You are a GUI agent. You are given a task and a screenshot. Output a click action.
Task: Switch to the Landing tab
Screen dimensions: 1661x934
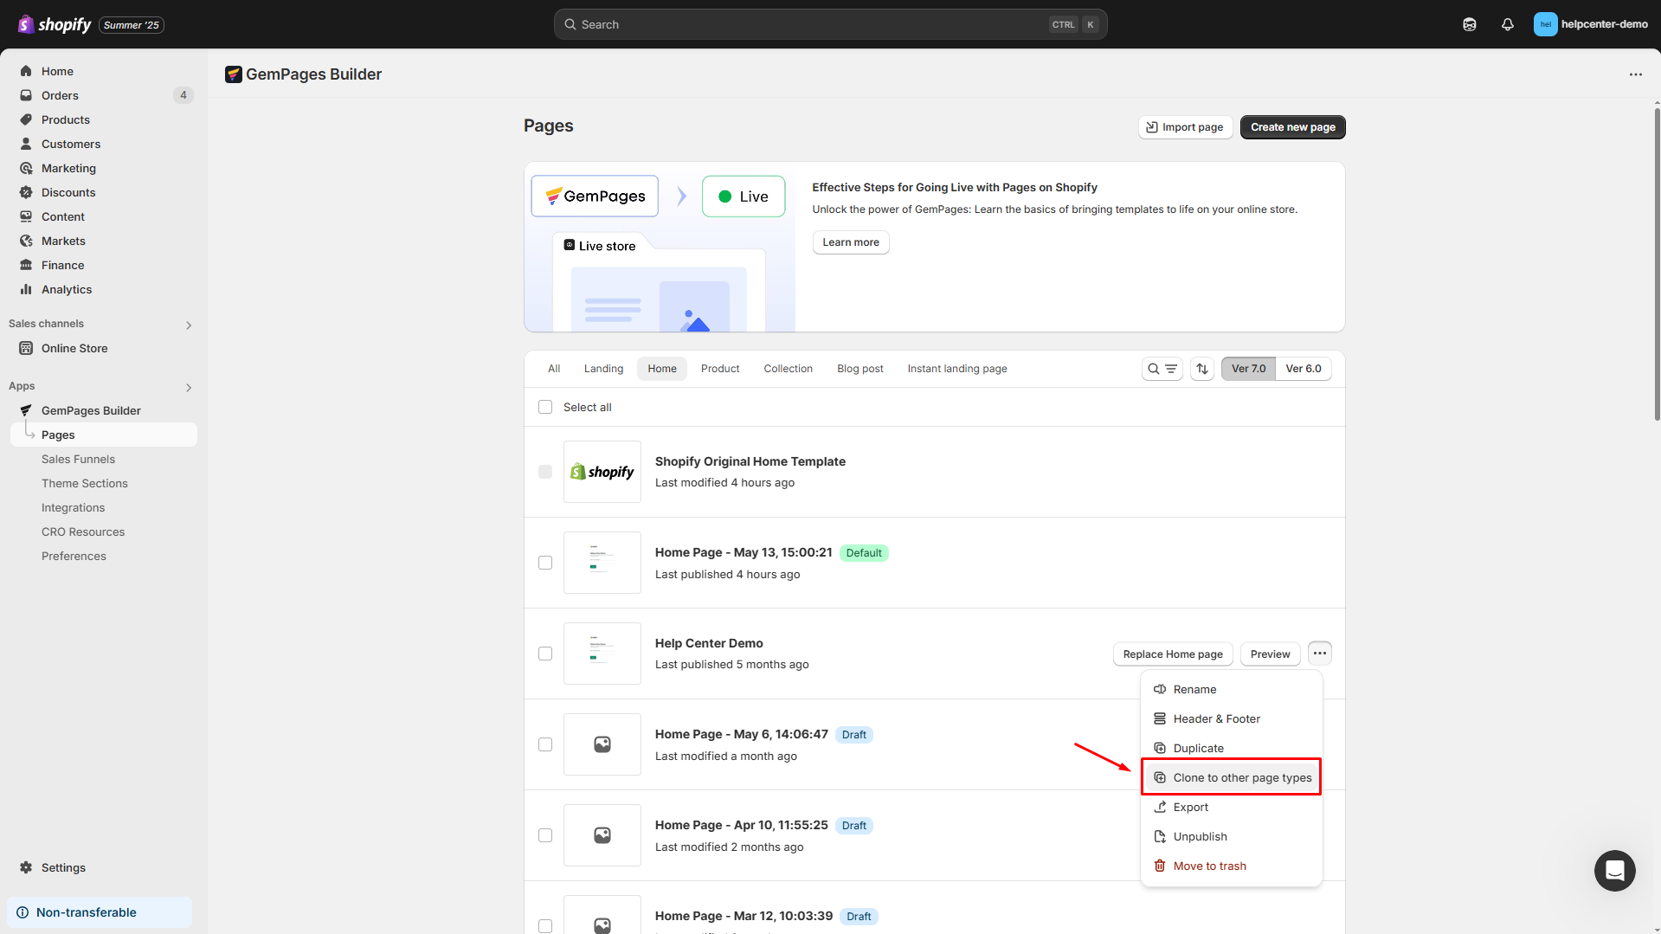(x=603, y=369)
